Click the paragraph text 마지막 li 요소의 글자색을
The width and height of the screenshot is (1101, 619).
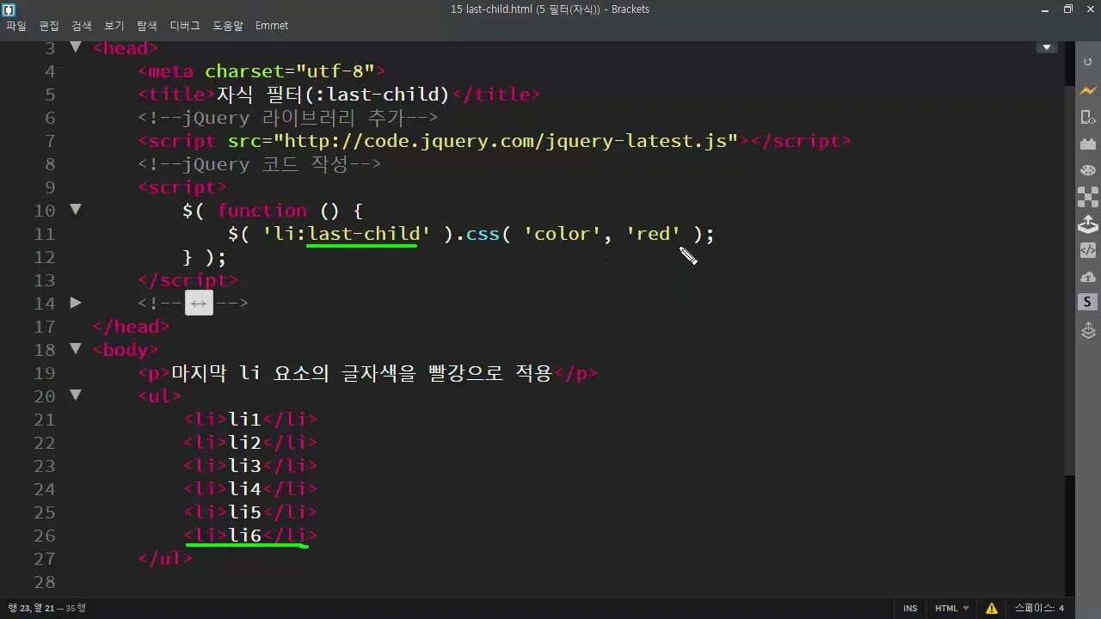click(x=293, y=373)
